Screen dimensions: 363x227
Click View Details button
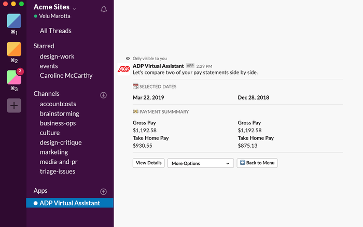click(x=149, y=163)
